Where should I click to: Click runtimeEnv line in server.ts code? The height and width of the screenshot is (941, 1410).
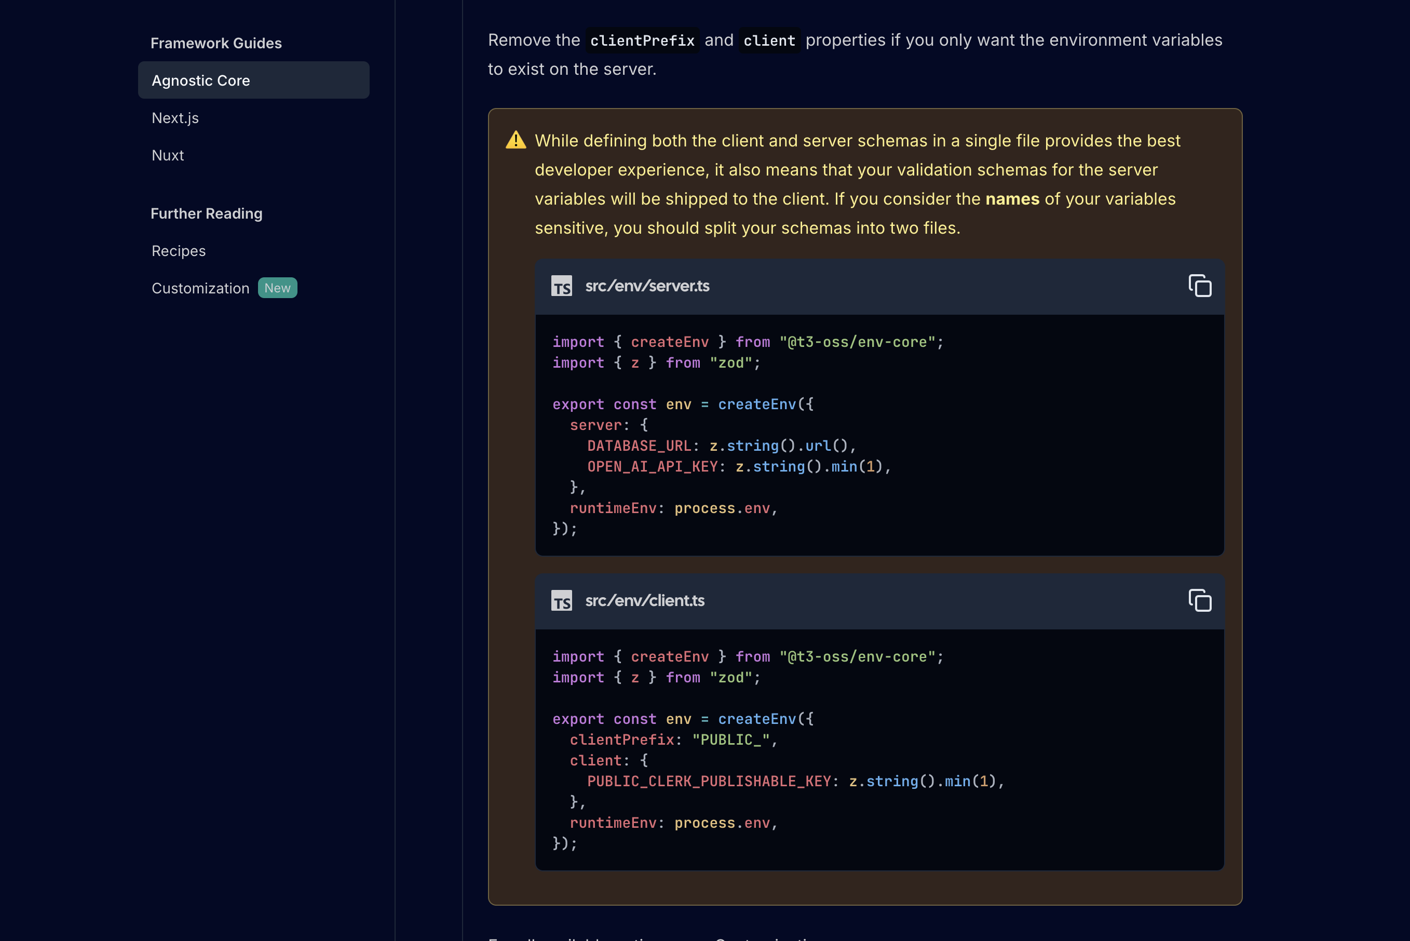point(673,508)
